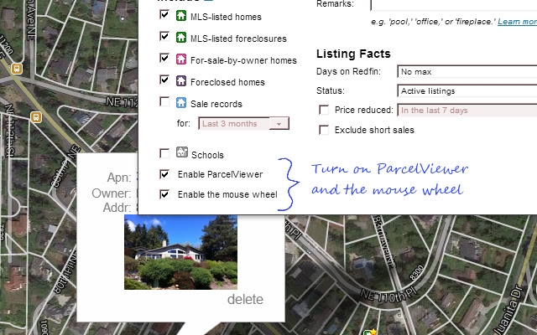This screenshot has width=537, height=335.
Task: Click delete in the parcel popup
Action: (245, 300)
